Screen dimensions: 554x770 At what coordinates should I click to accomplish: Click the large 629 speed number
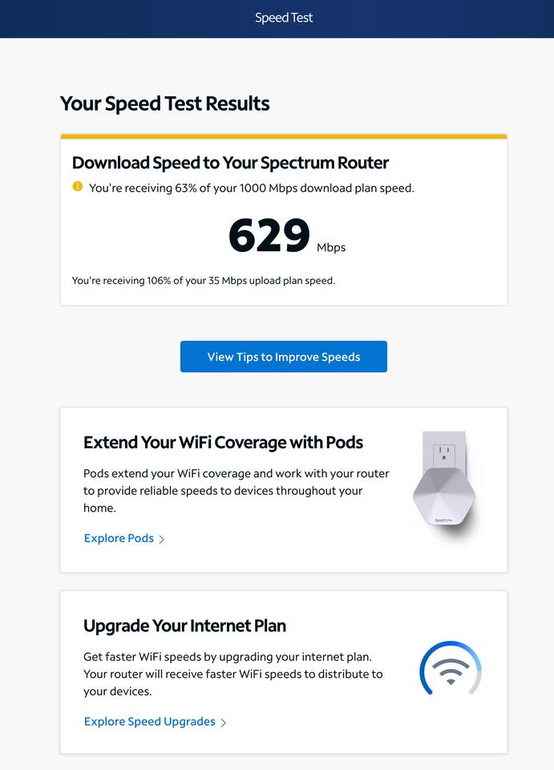pos(269,236)
